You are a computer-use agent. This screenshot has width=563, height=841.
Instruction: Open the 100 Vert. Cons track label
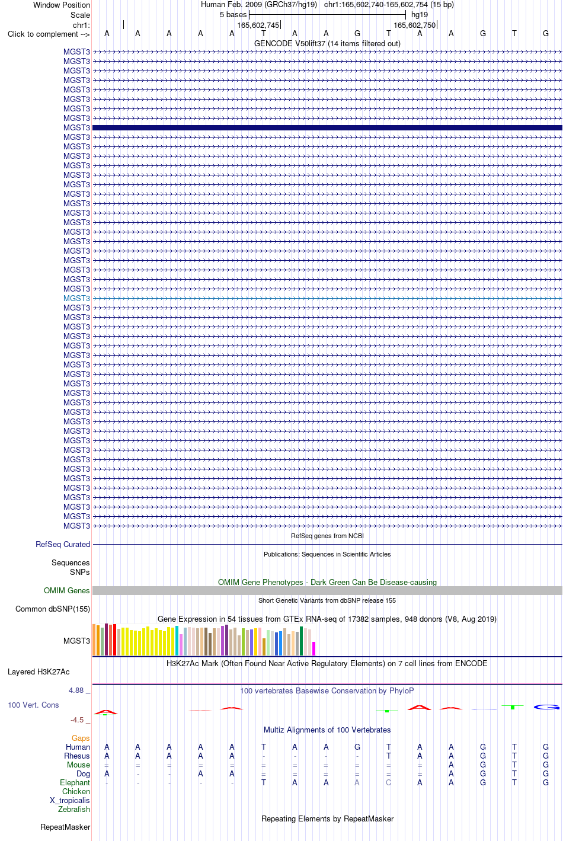pos(33,705)
